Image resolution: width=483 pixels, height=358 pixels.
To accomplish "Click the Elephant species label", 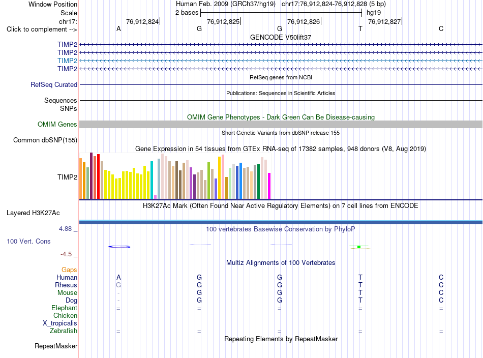I will click(65, 308).
